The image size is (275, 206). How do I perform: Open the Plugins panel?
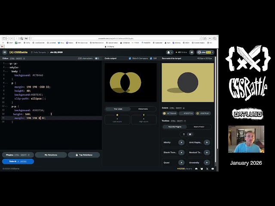click(18, 155)
